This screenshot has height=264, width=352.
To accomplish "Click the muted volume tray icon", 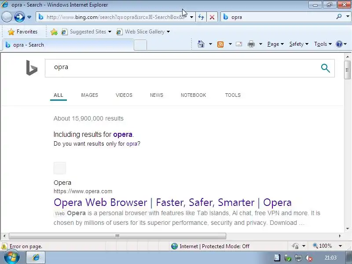I will pyautogui.click(x=309, y=258).
